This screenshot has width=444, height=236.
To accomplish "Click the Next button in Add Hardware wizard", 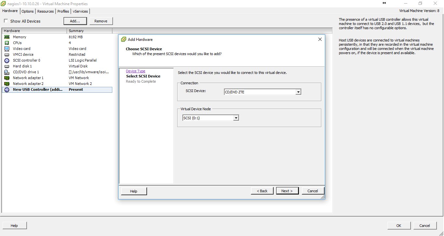I will (287, 191).
